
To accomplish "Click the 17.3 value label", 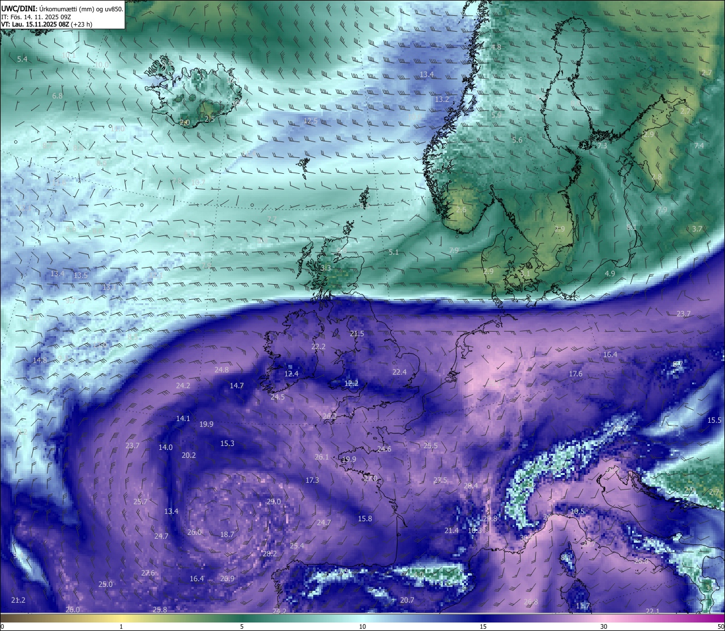I will 312,480.
